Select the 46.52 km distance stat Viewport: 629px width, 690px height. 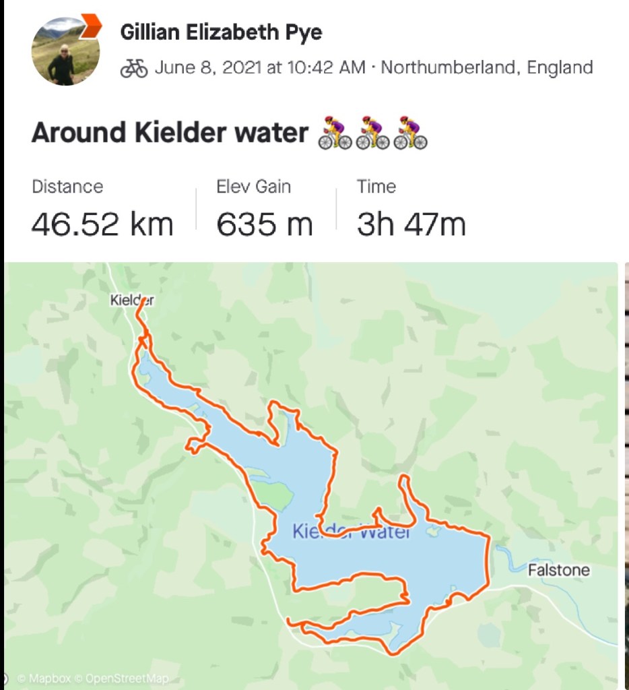point(102,224)
